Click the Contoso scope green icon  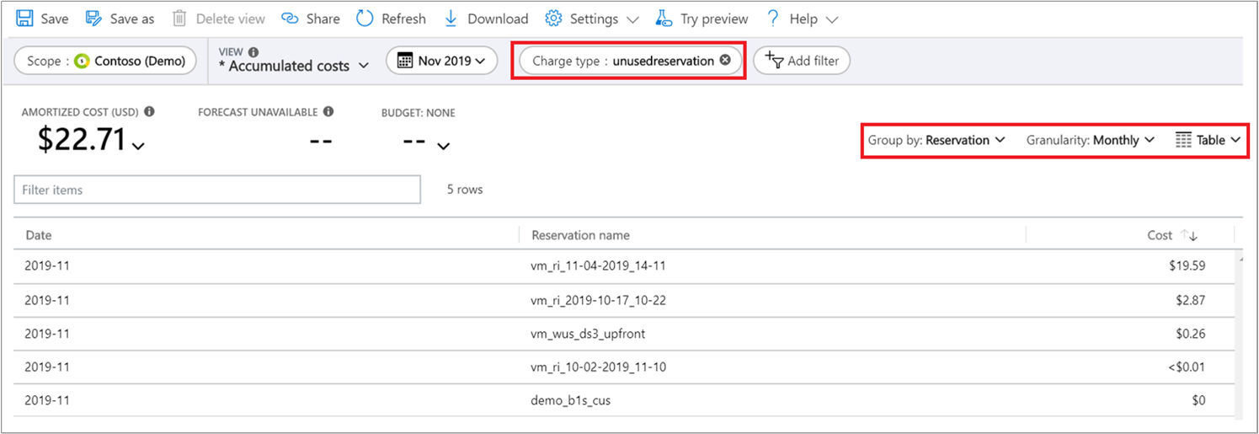point(82,61)
